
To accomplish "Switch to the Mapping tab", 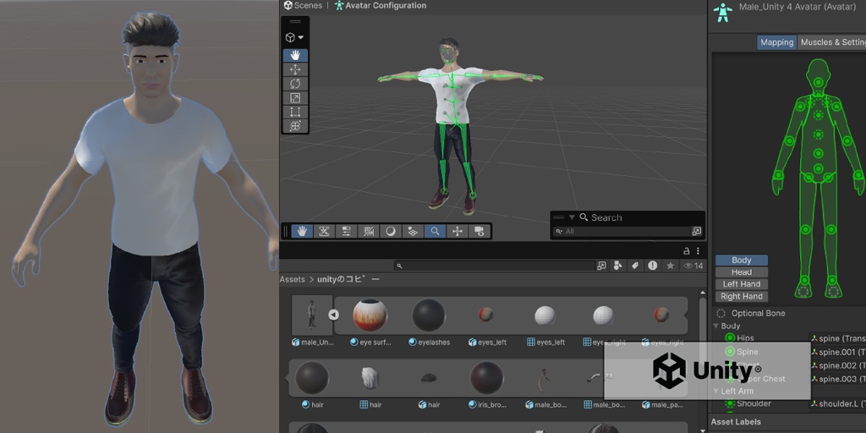I will click(776, 42).
